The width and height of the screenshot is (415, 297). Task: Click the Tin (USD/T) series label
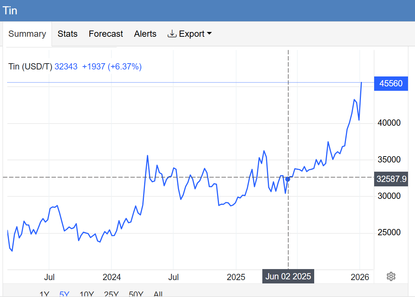point(31,67)
